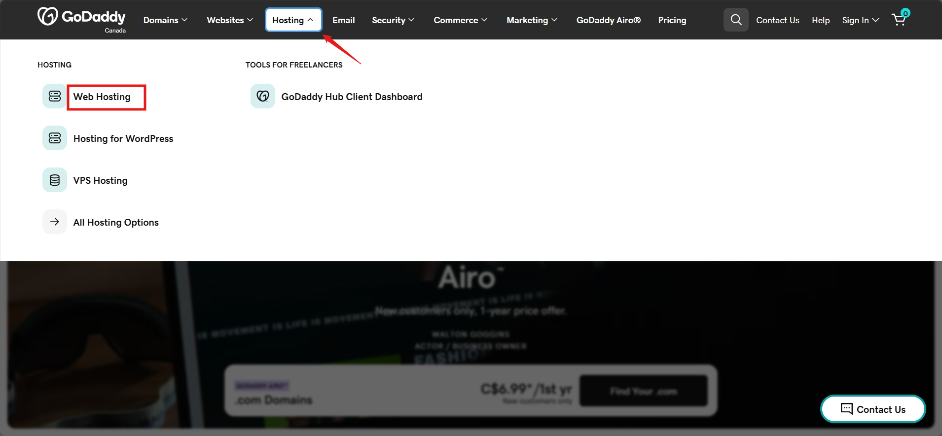The width and height of the screenshot is (942, 436).
Task: Click the Hosting for WordPress icon
Action: [x=55, y=138]
